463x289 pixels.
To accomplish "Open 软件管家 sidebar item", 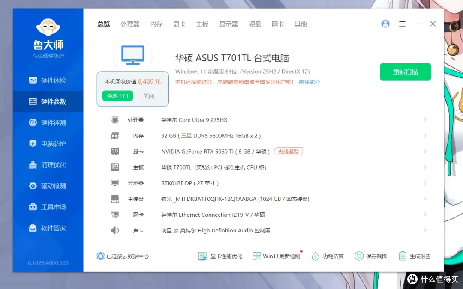I will pos(48,228).
